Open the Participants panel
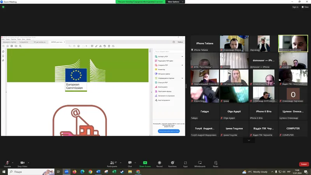Viewport: 311px width, 175px height. tap(112, 164)
